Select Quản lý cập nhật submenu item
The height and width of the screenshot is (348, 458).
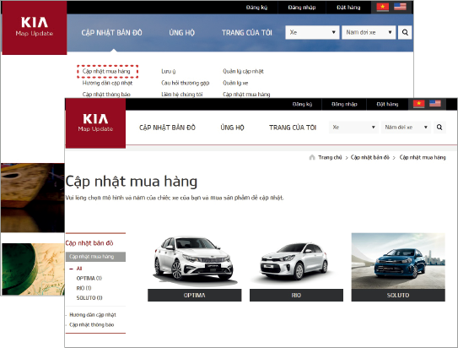coord(243,71)
